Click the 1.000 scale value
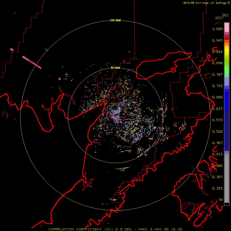 click(217, 29)
